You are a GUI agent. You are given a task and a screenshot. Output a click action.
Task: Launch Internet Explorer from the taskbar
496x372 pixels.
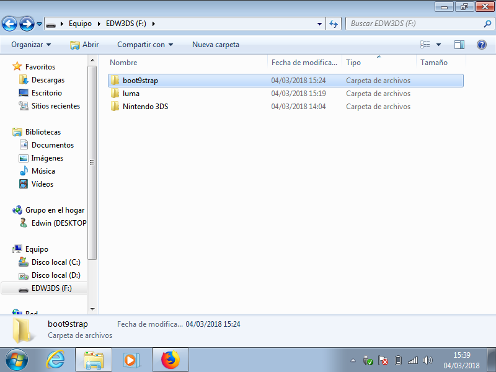pos(55,360)
